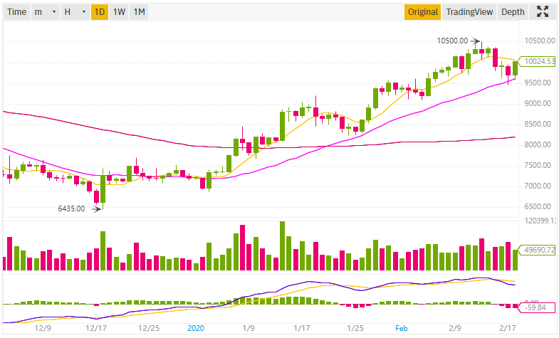Switch to the Original chart tab
Image resolution: width=559 pixels, height=338 pixels.
tap(422, 12)
